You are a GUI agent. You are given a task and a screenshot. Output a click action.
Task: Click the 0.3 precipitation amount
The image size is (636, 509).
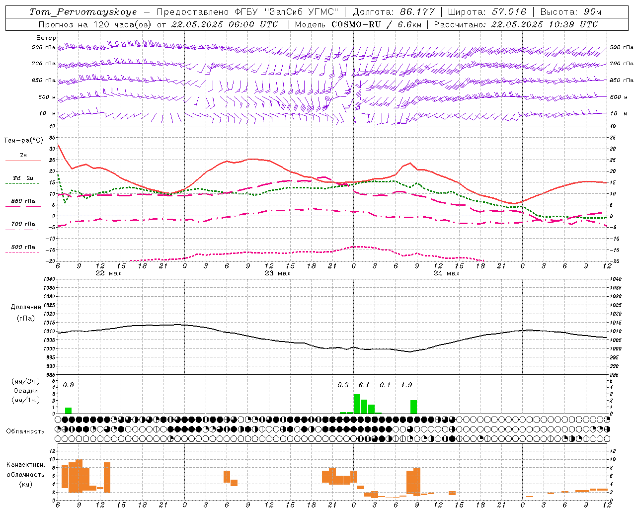343,385
